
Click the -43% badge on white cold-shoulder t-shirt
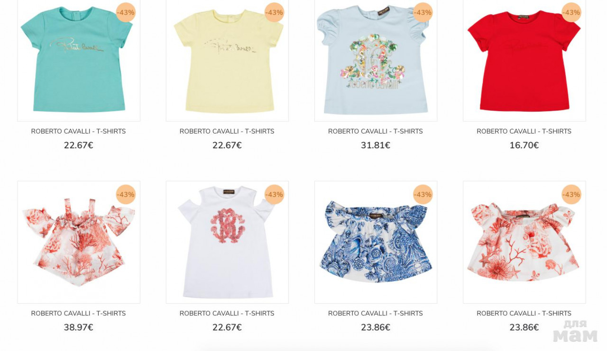pyautogui.click(x=274, y=194)
